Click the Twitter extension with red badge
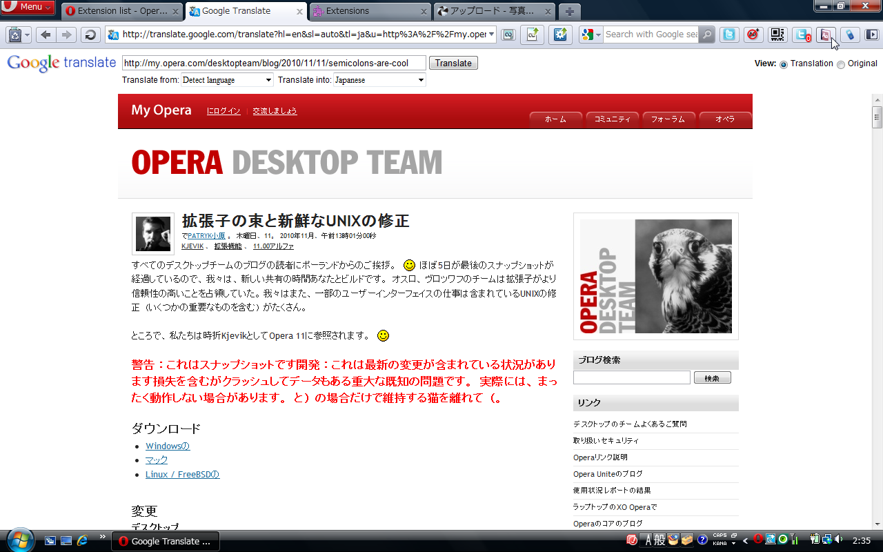This screenshot has width=883, height=552. [802, 34]
